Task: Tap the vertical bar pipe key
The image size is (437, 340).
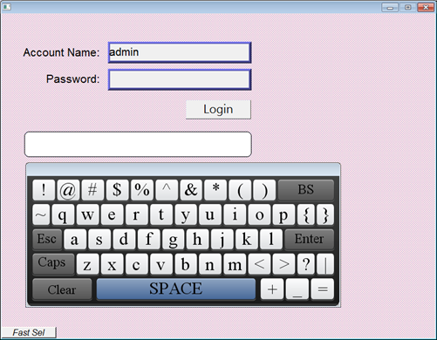Action: coord(325,264)
